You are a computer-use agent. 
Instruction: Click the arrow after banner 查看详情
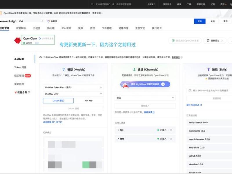click(102, 13)
